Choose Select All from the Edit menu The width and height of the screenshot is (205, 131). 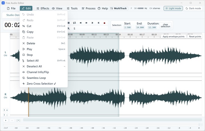44,61
